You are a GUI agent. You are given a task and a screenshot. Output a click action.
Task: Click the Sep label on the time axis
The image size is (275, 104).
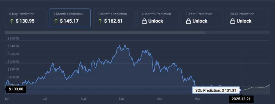pyautogui.click(x=121, y=99)
